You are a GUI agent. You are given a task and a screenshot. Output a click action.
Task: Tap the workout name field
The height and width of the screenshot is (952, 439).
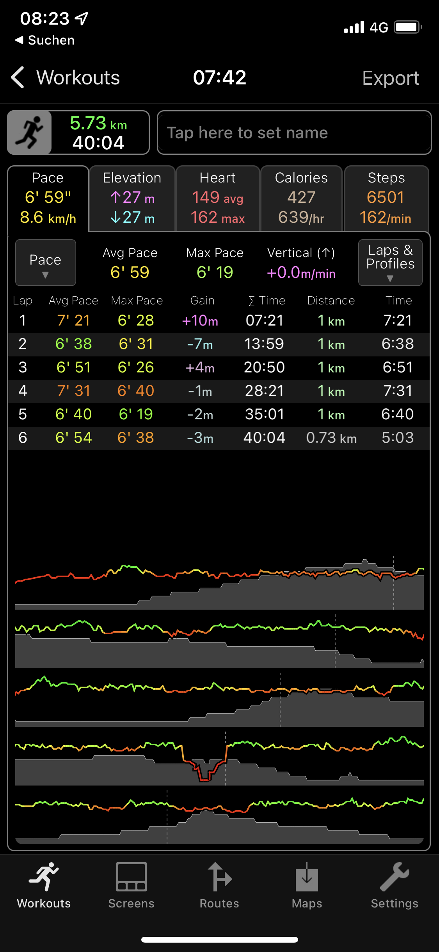(294, 133)
